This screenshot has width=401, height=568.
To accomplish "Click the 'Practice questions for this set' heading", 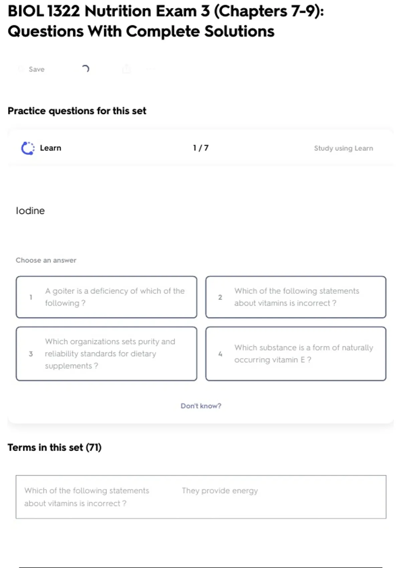I will (77, 111).
